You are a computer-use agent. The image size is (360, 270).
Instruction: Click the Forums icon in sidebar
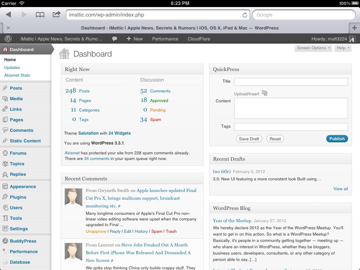[x=5, y=153]
